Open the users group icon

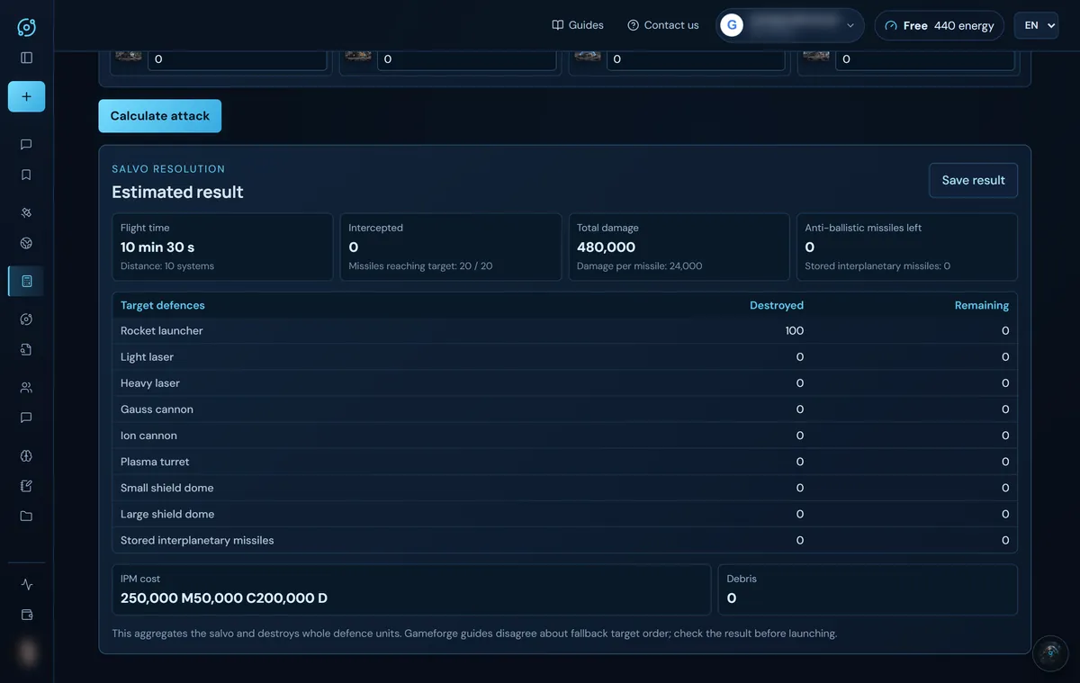[26, 387]
